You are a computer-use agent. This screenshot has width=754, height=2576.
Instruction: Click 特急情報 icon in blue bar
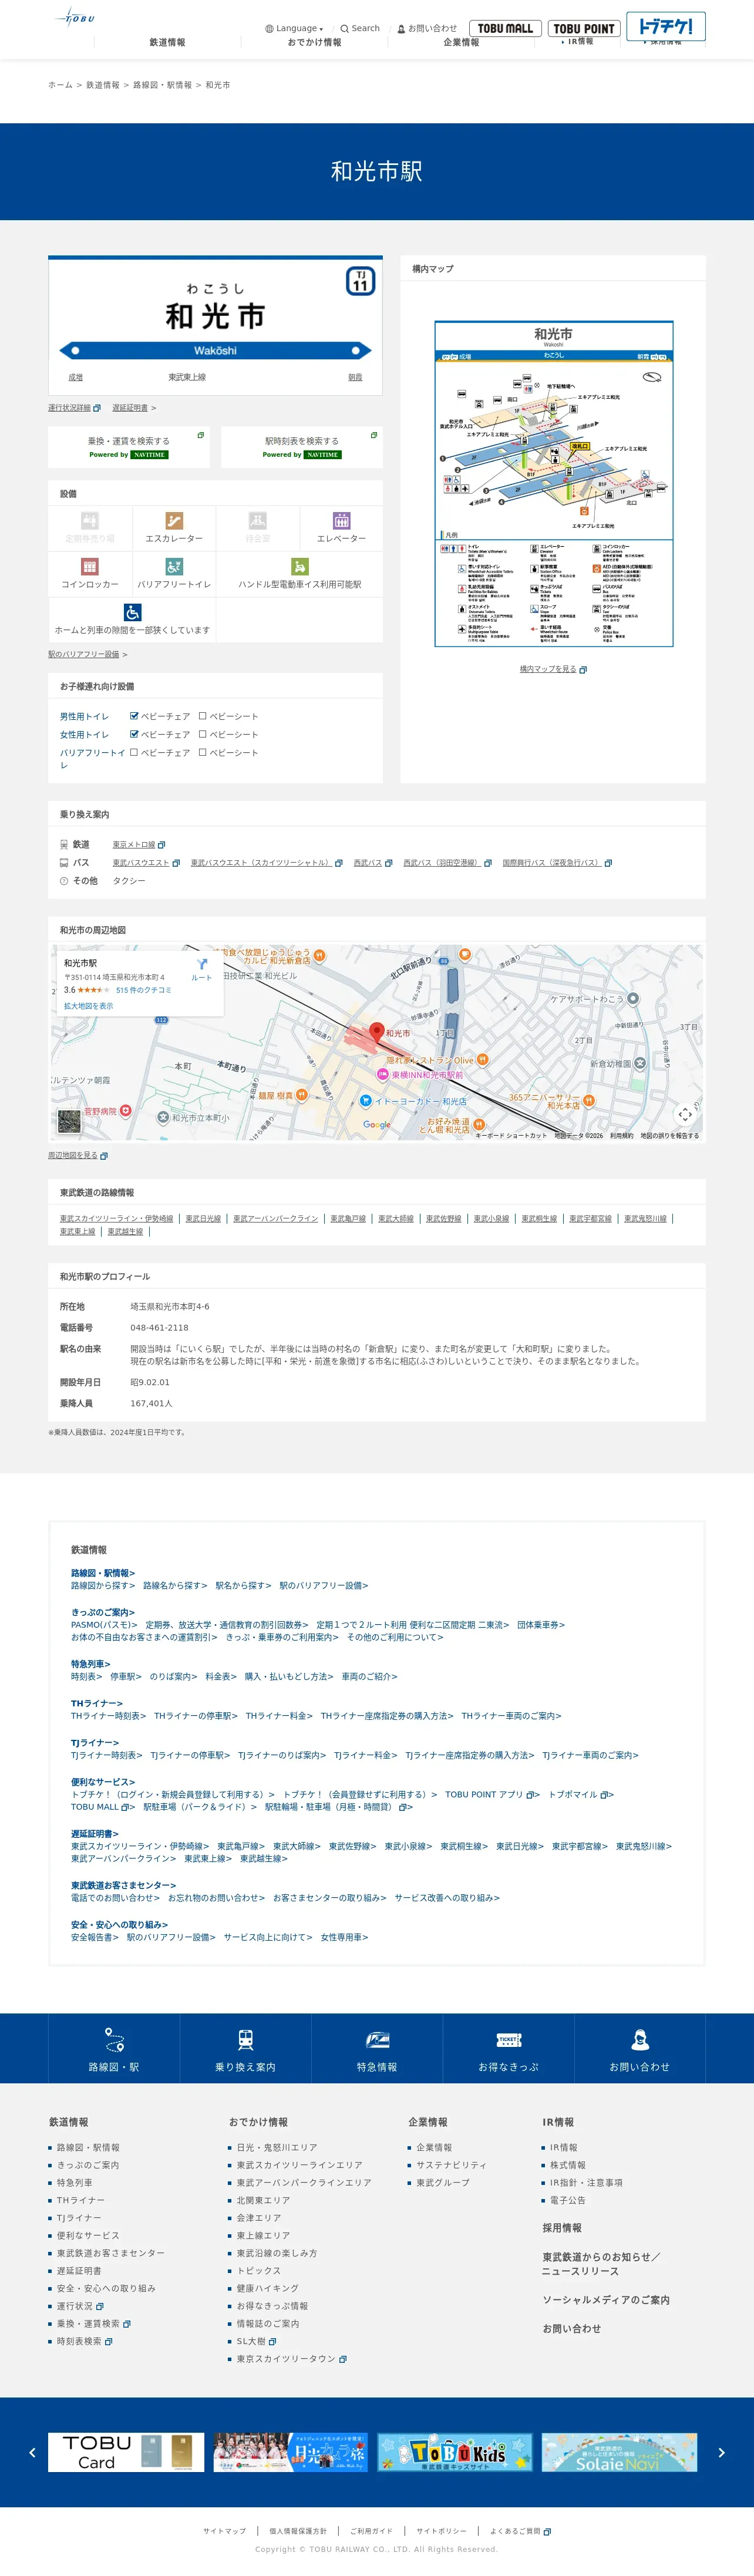point(377,2039)
